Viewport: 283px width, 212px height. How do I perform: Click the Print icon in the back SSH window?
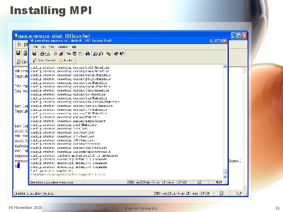(x=26, y=53)
